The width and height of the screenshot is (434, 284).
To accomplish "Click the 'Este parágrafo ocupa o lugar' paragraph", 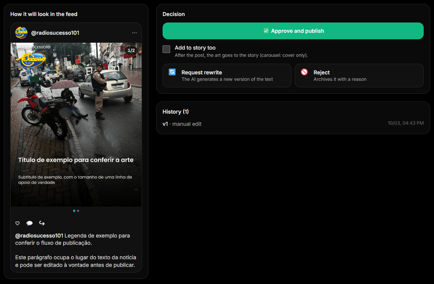I will pyautogui.click(x=75, y=261).
